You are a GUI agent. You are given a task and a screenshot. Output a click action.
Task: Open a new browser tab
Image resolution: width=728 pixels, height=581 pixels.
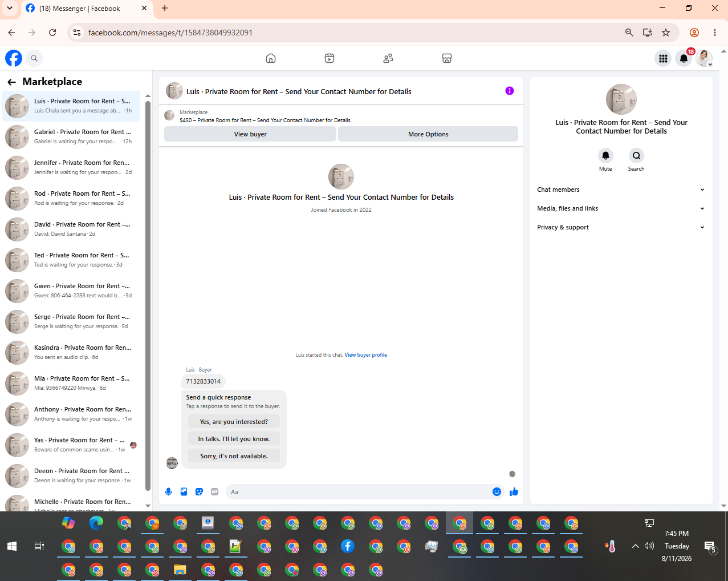pyautogui.click(x=165, y=9)
